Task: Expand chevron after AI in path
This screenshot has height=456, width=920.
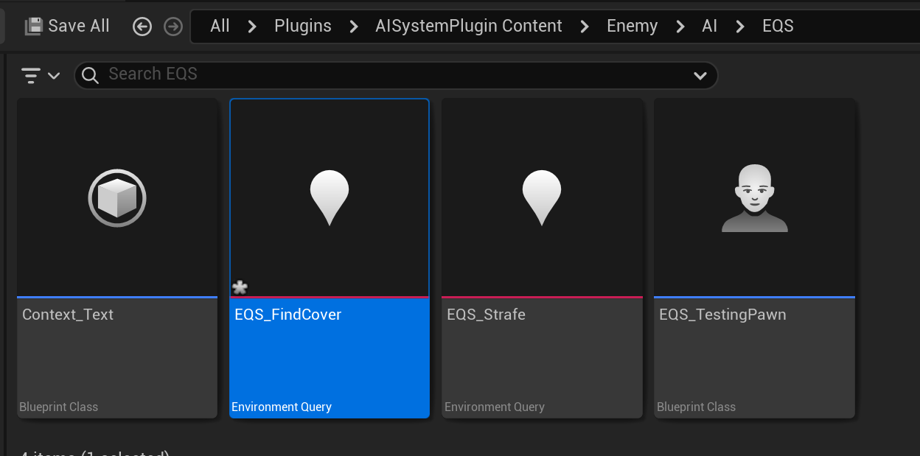Action: [740, 27]
